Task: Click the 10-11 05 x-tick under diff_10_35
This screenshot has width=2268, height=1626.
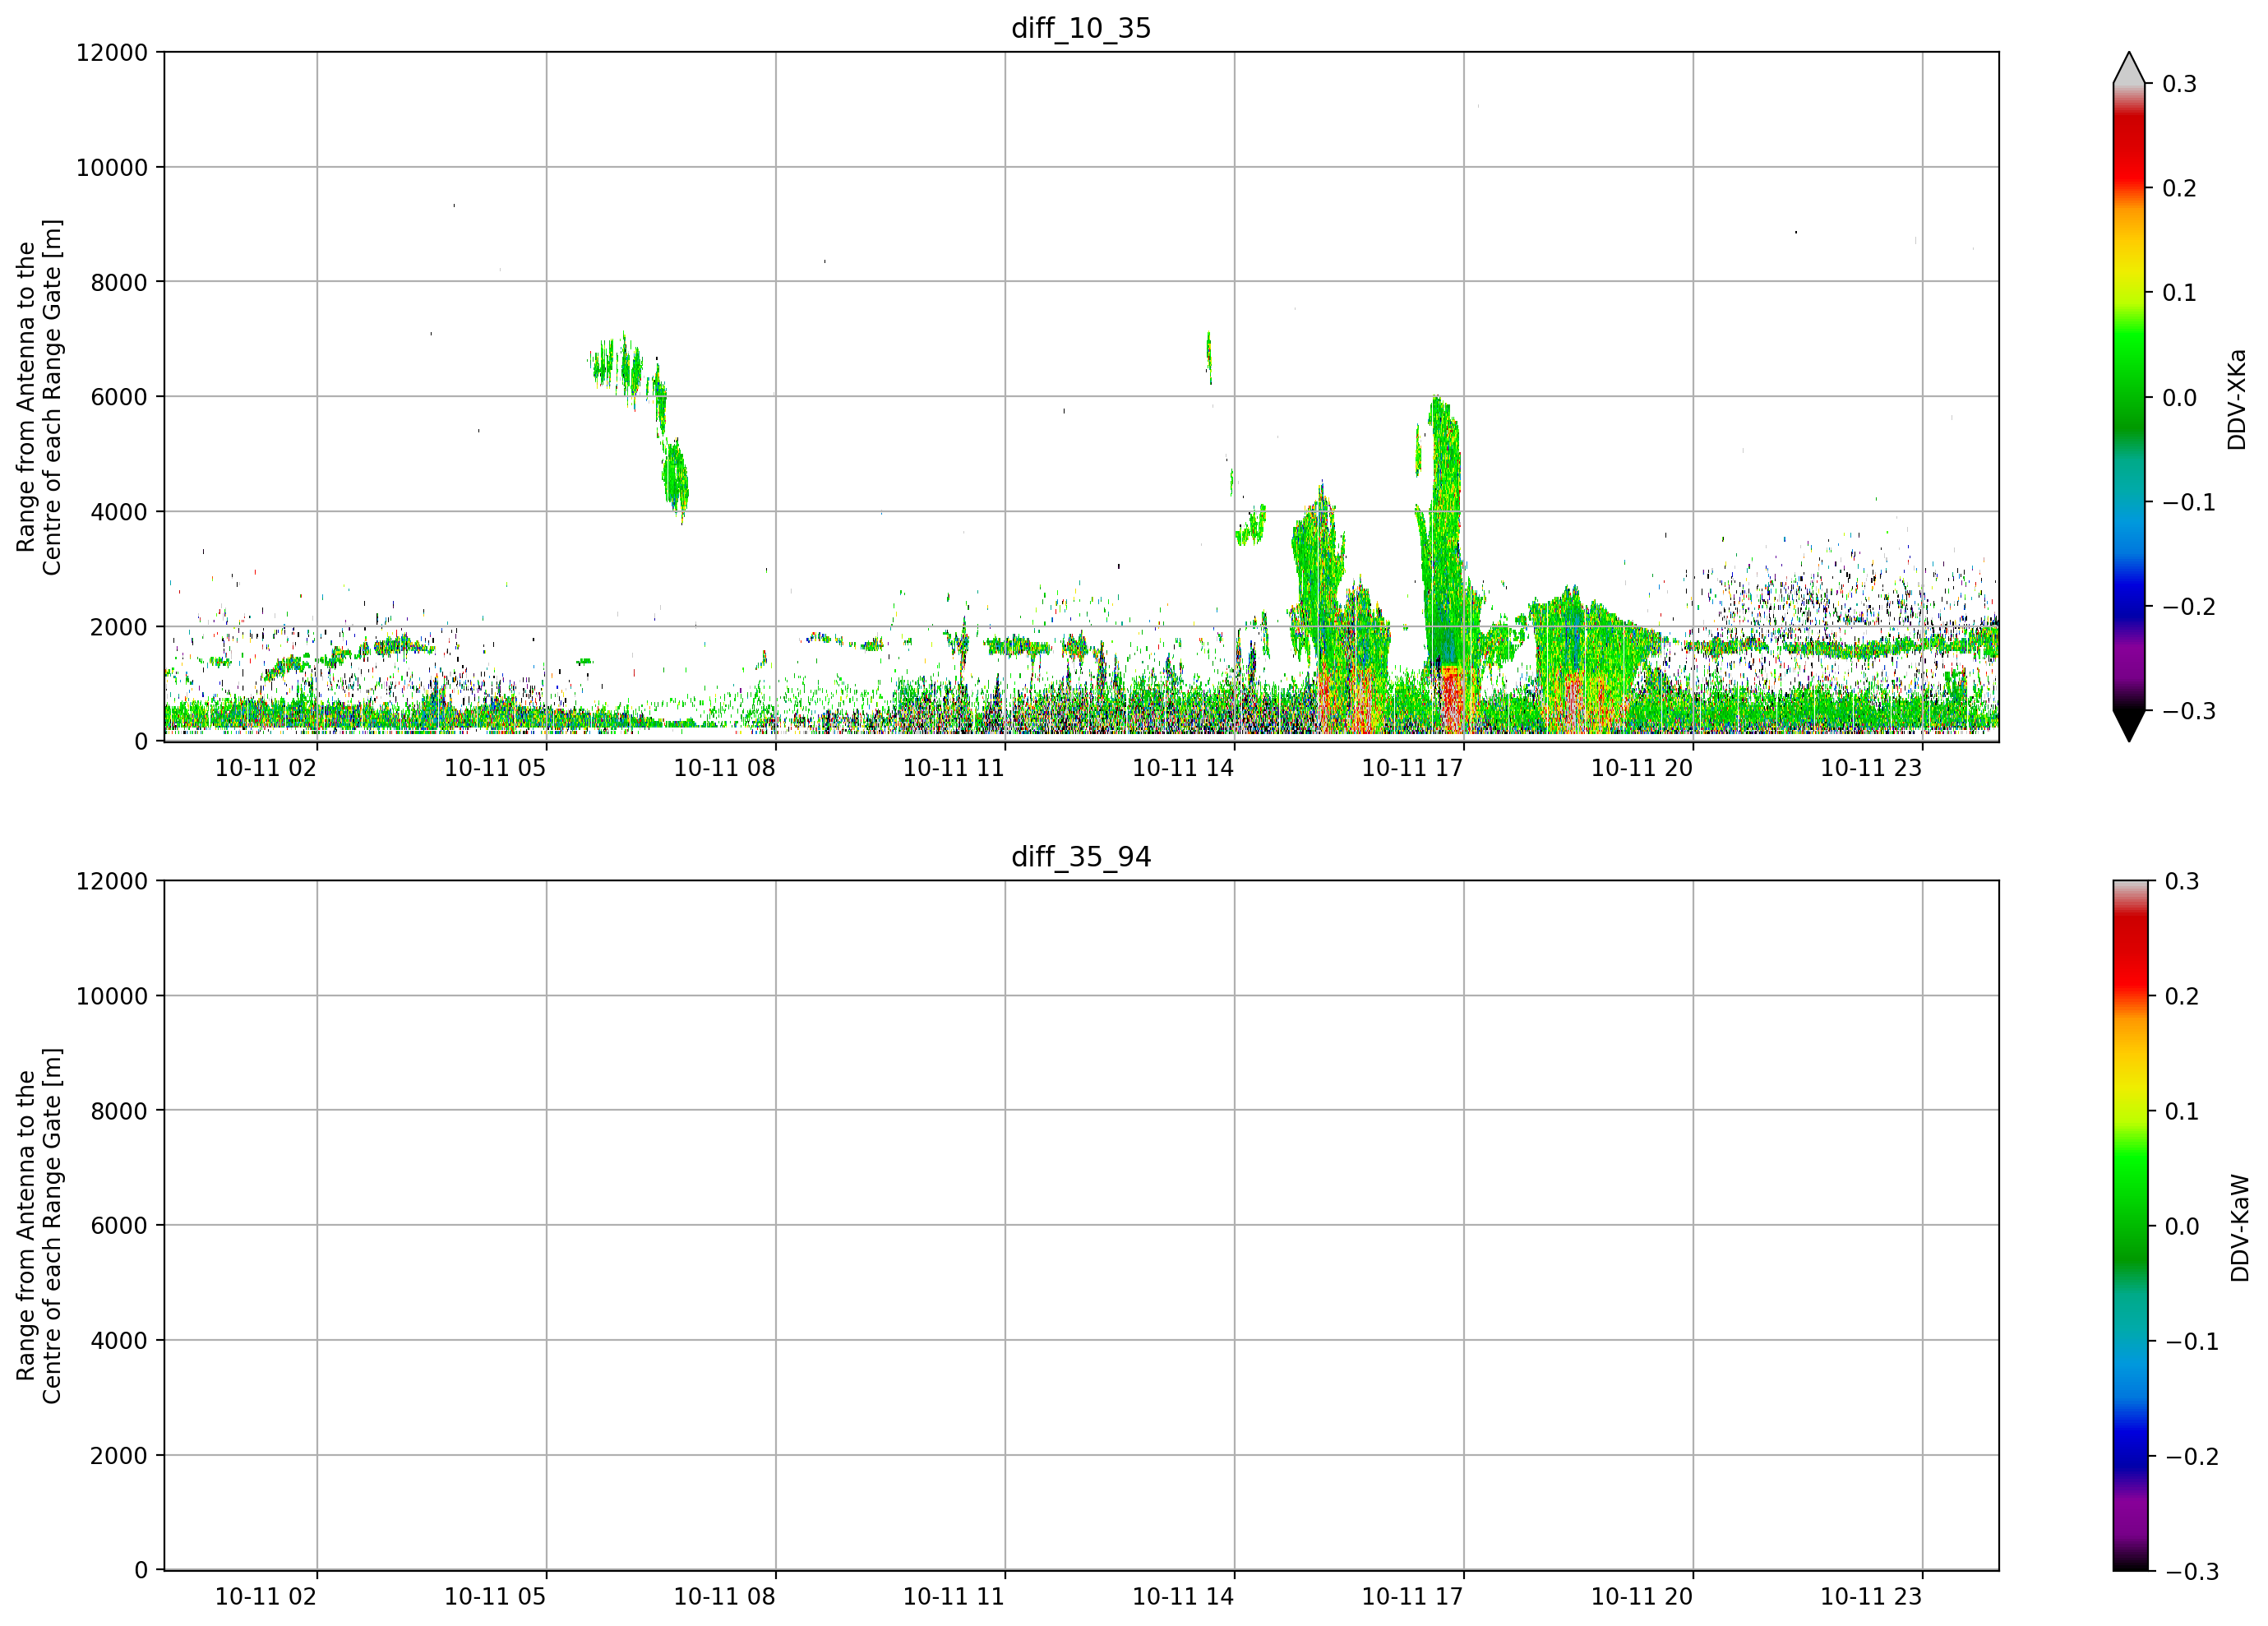Action: click(495, 768)
